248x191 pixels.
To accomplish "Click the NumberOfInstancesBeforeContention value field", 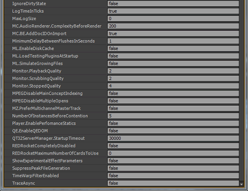I will click(173, 116).
